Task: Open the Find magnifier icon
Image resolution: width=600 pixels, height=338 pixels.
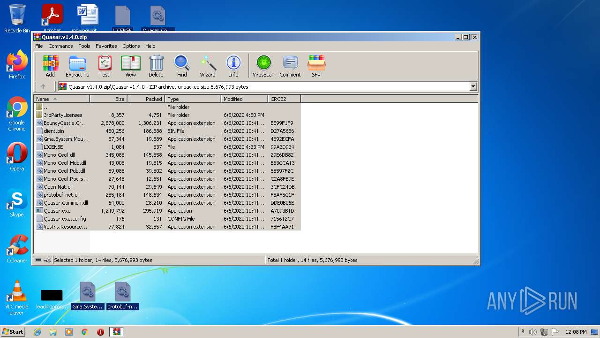Action: point(182,66)
